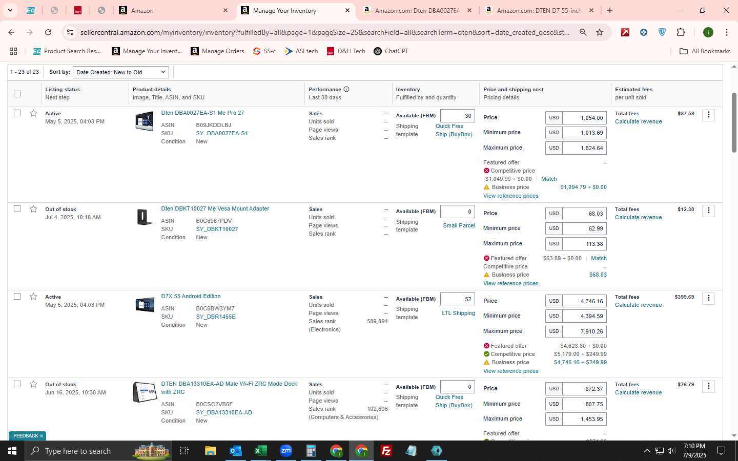
Task: Bookmark this page with the star icon
Action: tap(600, 32)
